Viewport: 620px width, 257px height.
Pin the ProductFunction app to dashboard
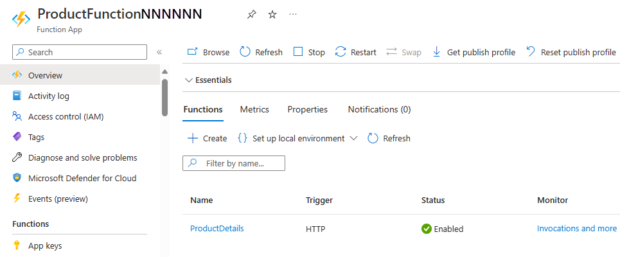[251, 15]
